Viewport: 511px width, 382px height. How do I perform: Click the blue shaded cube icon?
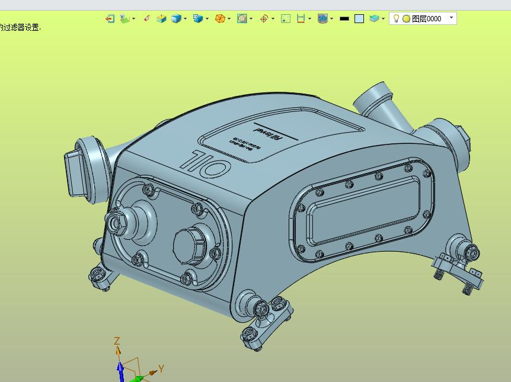point(176,18)
